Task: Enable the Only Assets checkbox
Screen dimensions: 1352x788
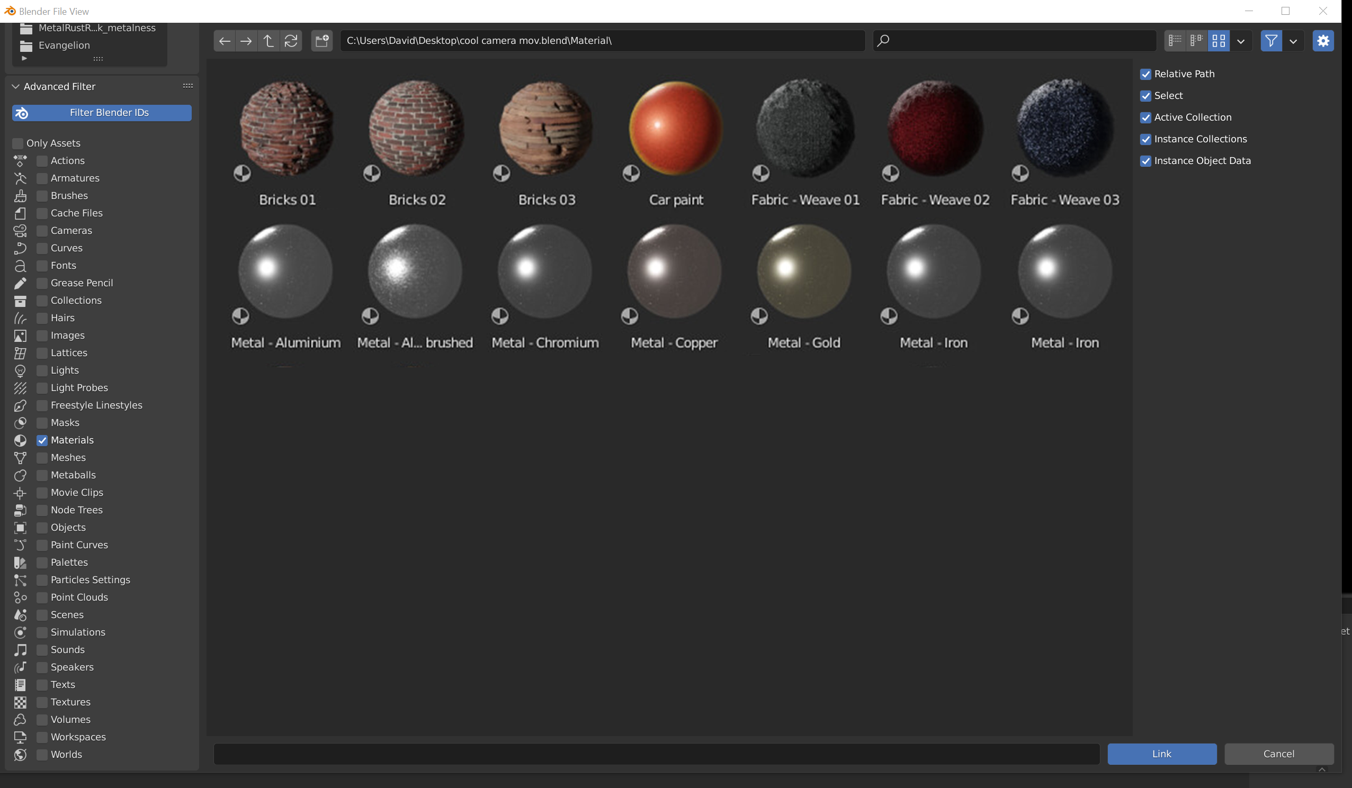Action: (17, 143)
